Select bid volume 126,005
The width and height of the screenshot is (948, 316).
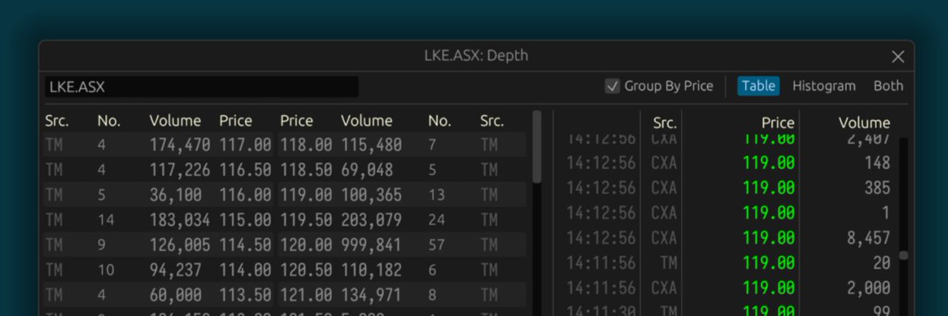(x=179, y=245)
